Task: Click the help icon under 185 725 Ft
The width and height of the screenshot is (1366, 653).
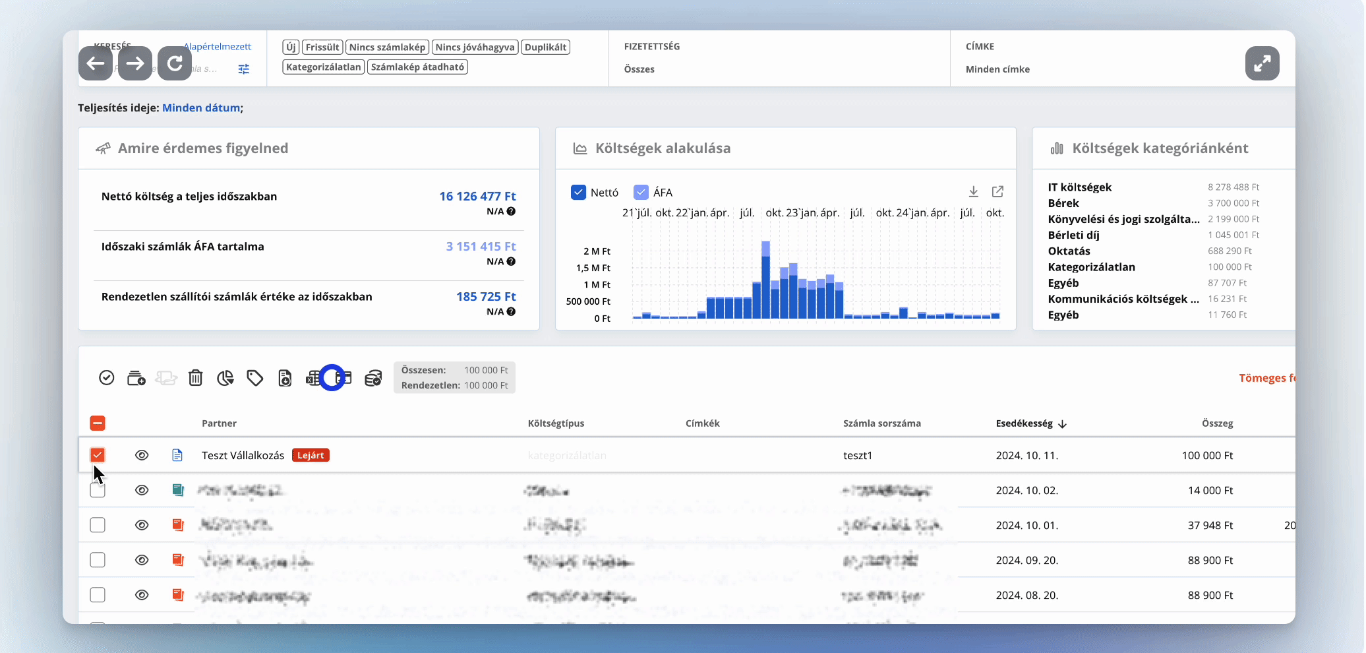Action: (x=511, y=312)
